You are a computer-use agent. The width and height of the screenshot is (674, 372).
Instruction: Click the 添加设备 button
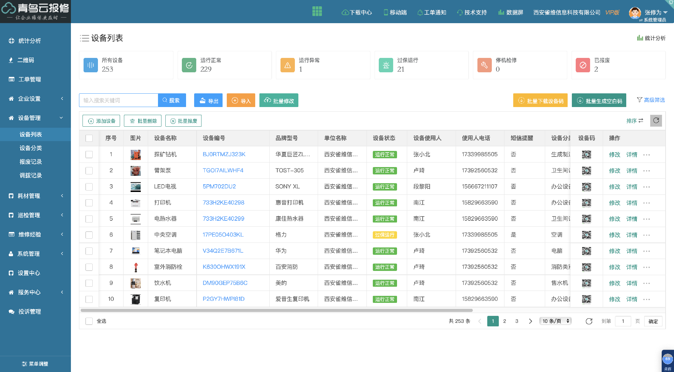click(101, 121)
